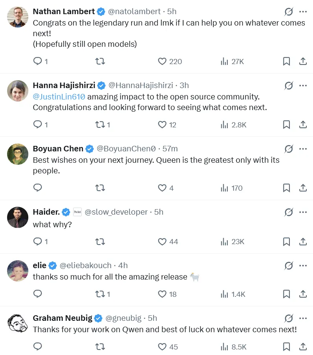Share Boyuan Chen's tweet
313x355 pixels.
tap(303, 188)
